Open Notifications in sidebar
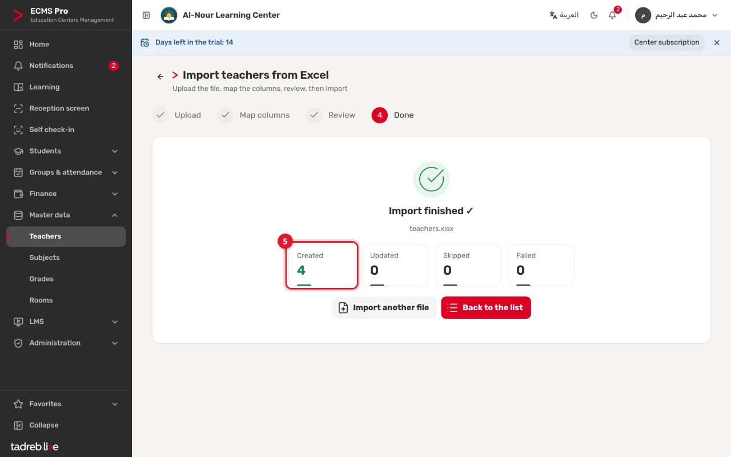This screenshot has width=731, height=457. point(66,66)
